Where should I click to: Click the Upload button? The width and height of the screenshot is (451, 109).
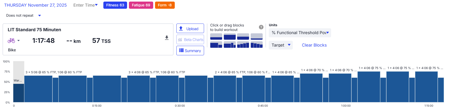click(190, 29)
